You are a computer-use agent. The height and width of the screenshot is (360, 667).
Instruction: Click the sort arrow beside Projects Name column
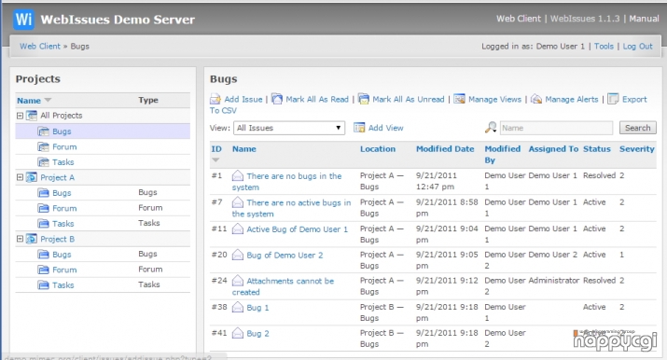[x=48, y=101]
